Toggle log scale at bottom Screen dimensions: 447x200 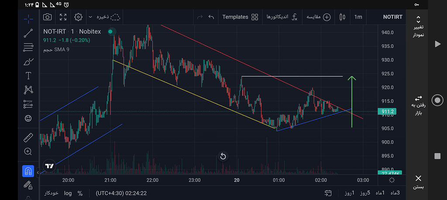pyautogui.click(x=68, y=193)
